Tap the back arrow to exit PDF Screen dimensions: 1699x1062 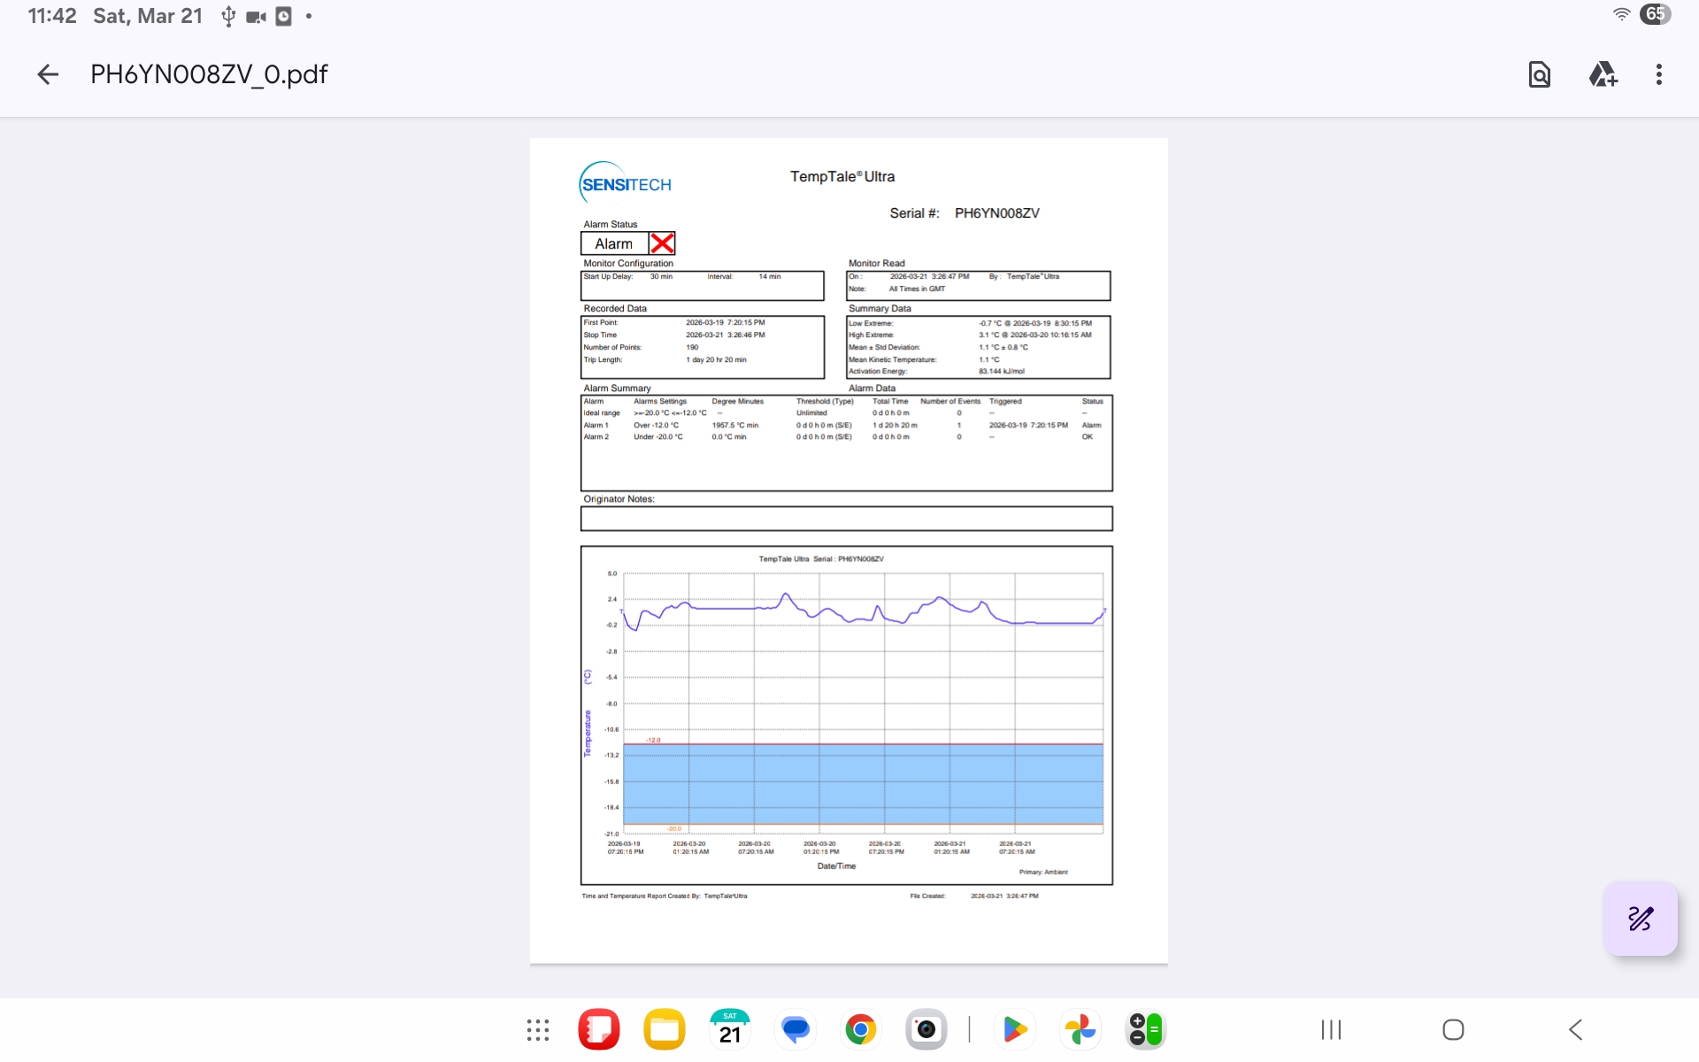[x=48, y=74]
